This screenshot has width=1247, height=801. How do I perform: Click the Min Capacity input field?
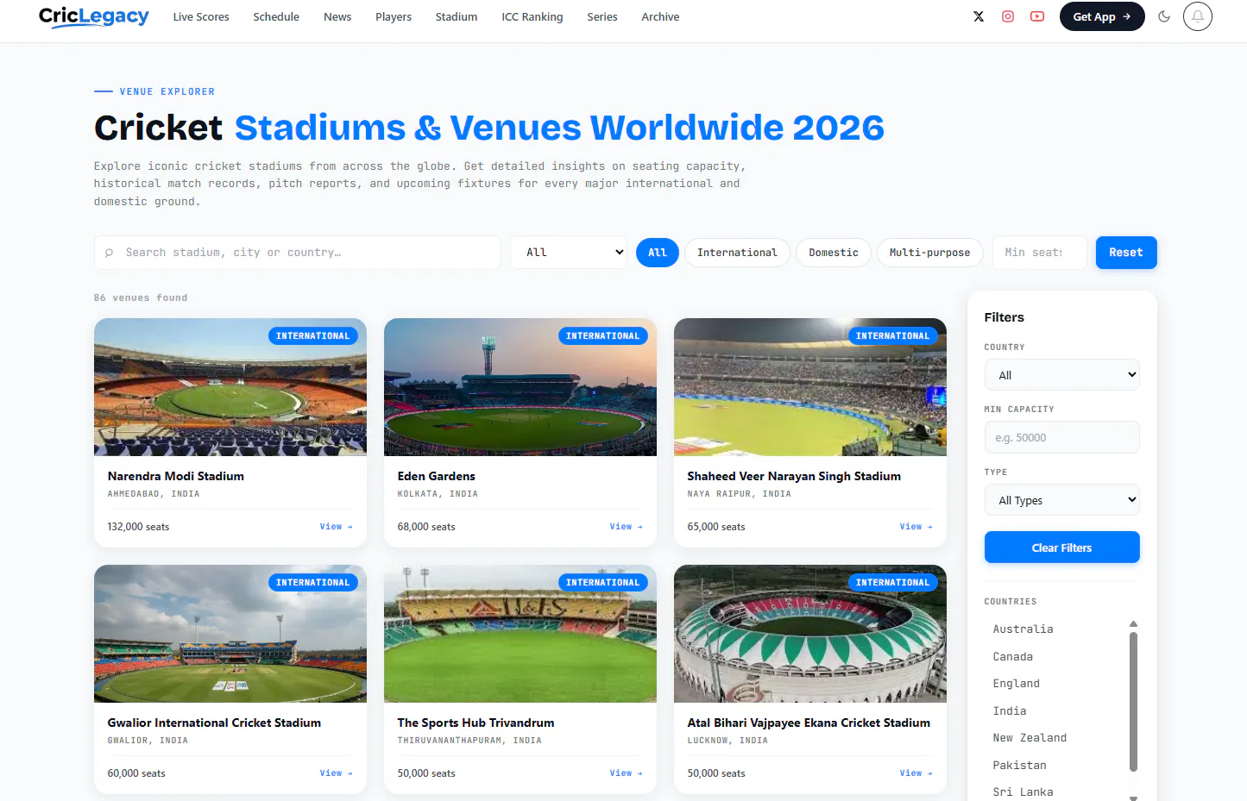(1061, 438)
